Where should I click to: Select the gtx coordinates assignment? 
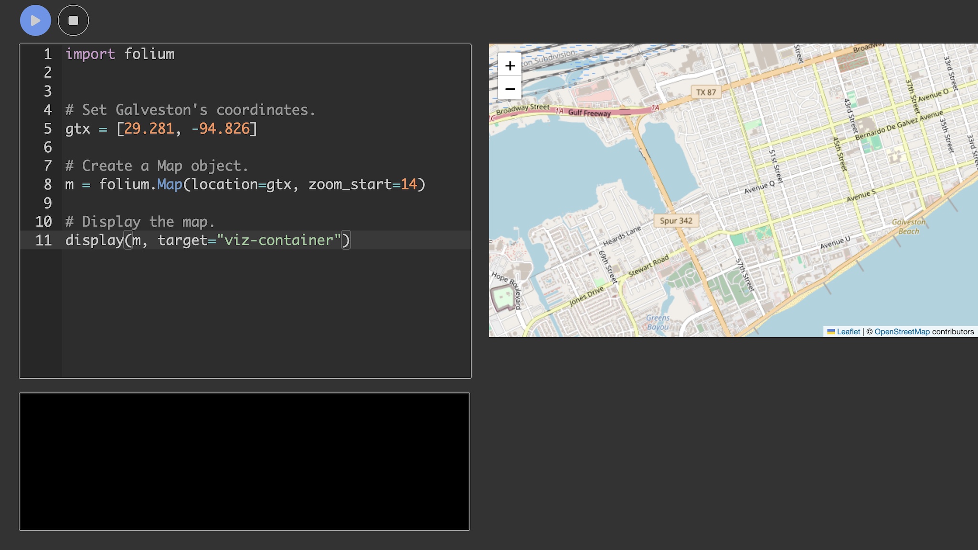[160, 128]
